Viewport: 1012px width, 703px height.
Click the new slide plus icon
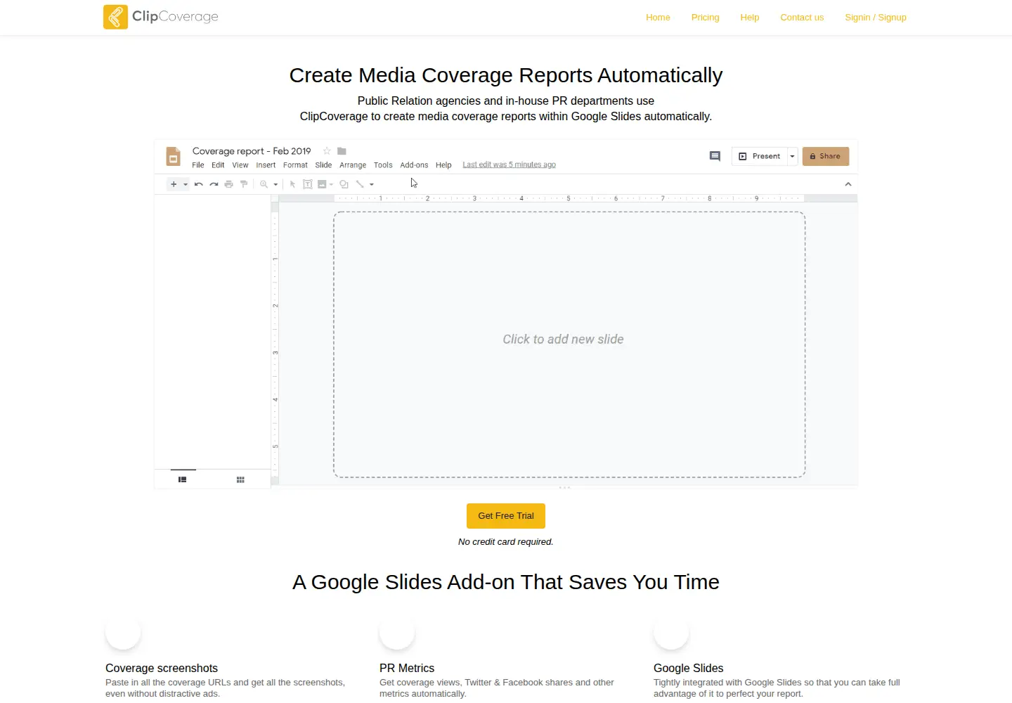click(x=174, y=184)
